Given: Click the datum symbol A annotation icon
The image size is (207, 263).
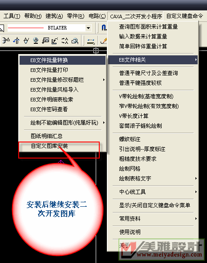Looking at the screenshot, I should coord(6,41).
